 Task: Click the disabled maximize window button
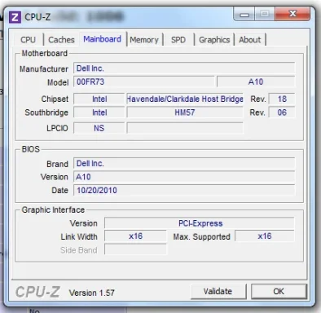(265, 14)
